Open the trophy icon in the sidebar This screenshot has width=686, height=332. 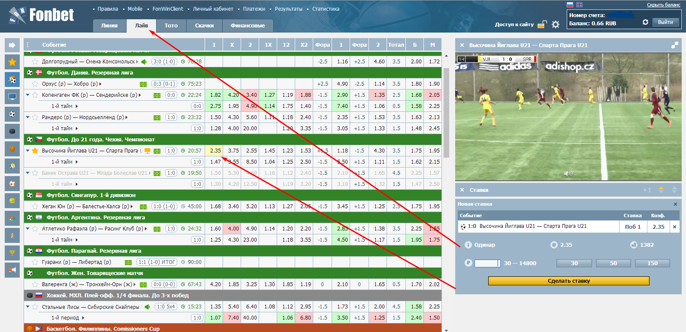12,253
